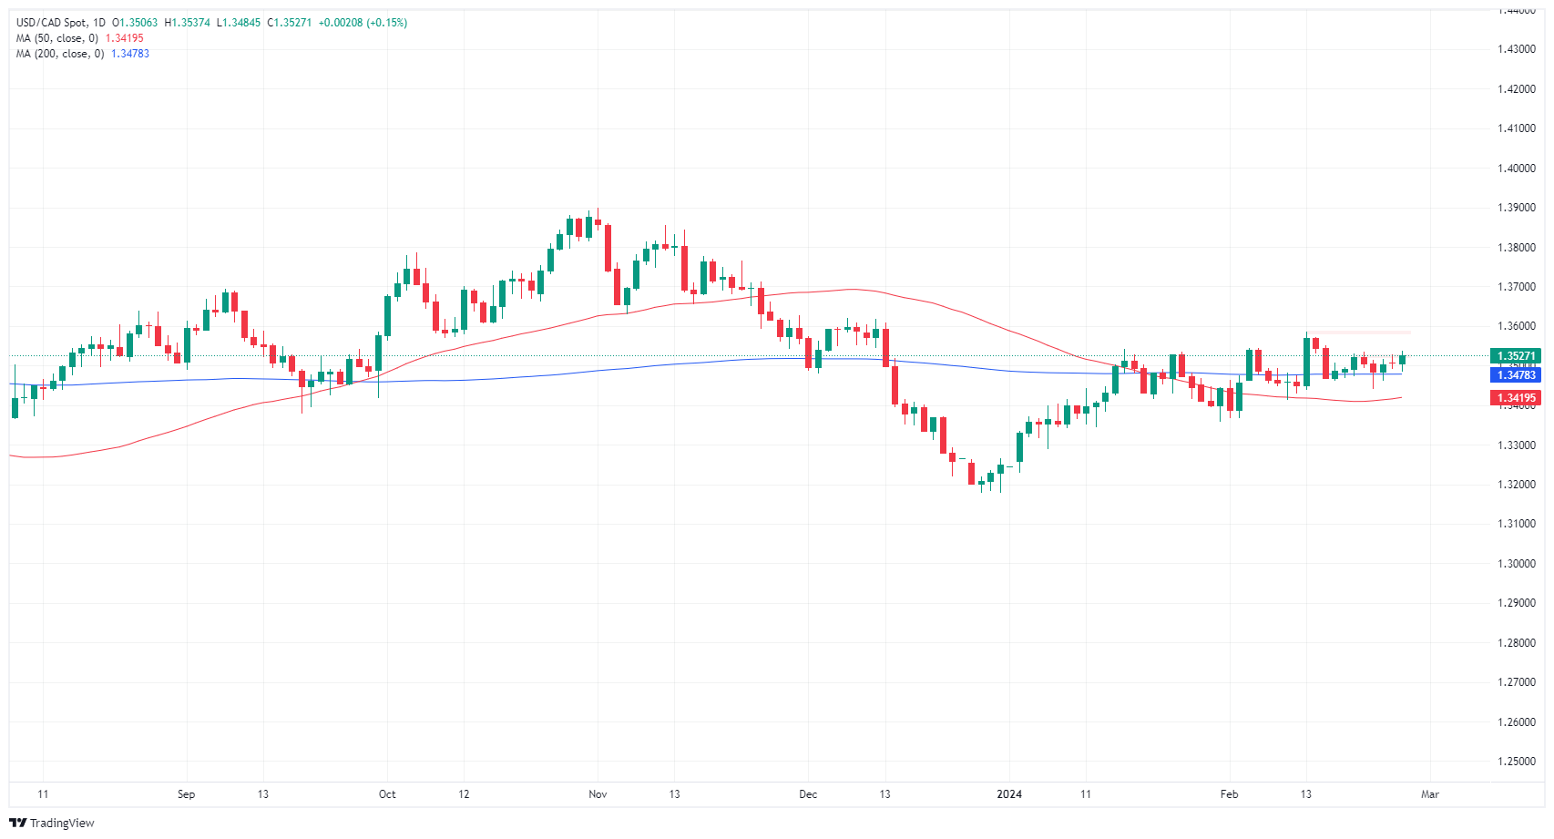The image size is (1554, 839).
Task: Click the Sep label on time axis
Action: [x=186, y=794]
